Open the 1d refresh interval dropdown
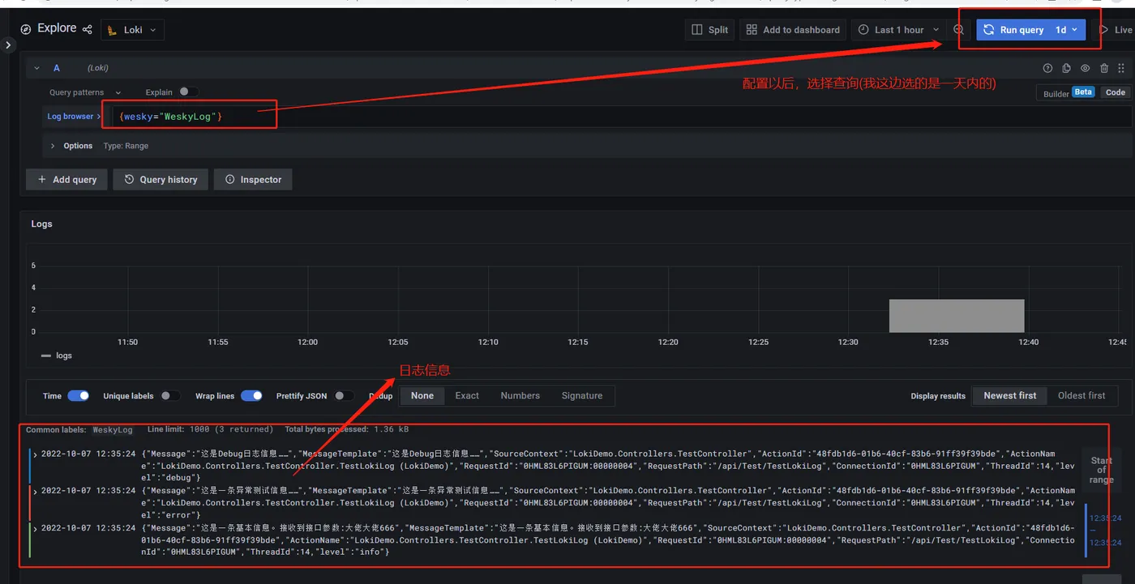The image size is (1135, 584). coord(1067,30)
